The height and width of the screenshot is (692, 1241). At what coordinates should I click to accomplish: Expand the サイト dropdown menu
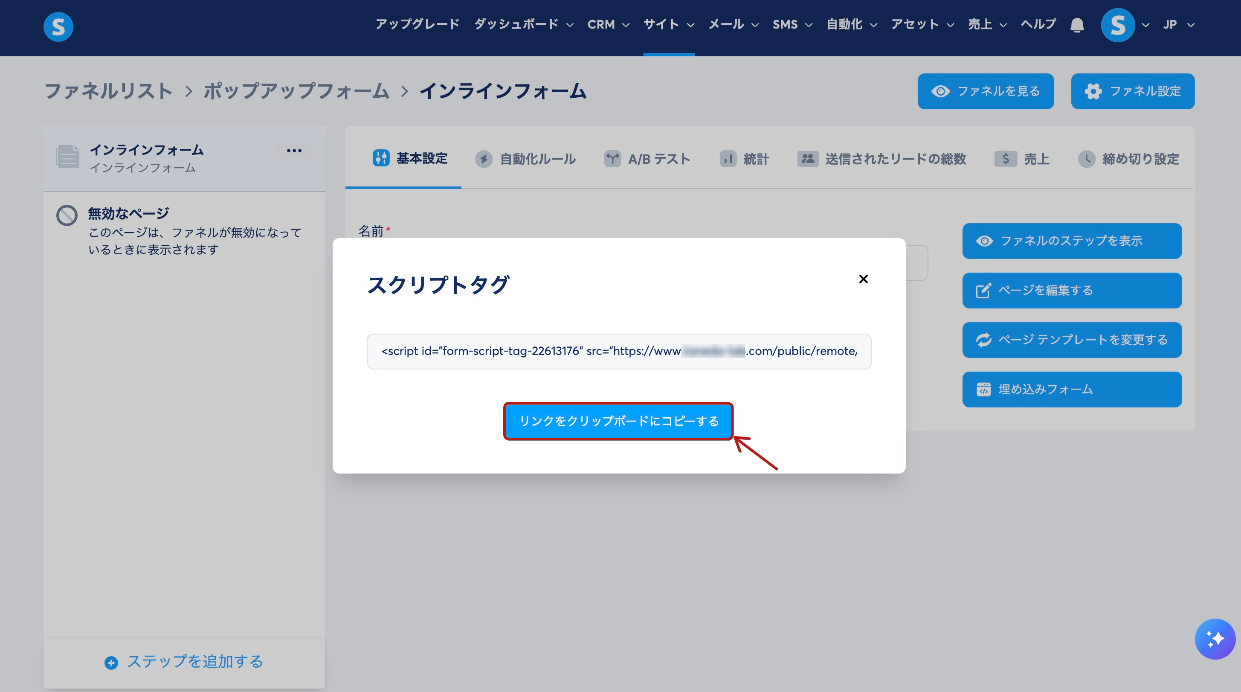(x=669, y=25)
